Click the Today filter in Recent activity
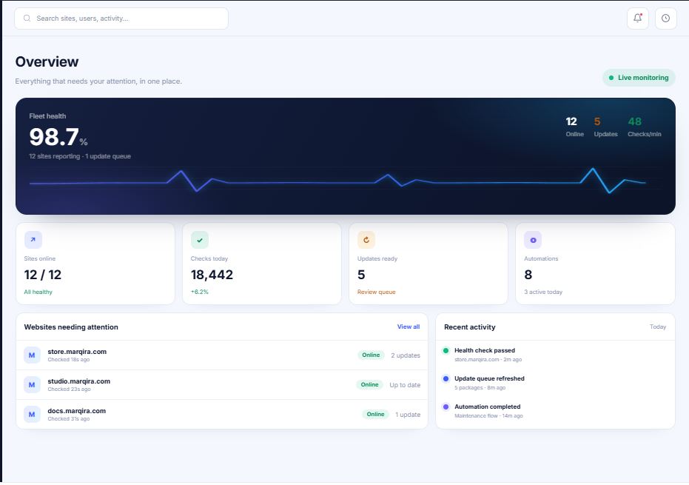The width and height of the screenshot is (689, 485). 658,327
